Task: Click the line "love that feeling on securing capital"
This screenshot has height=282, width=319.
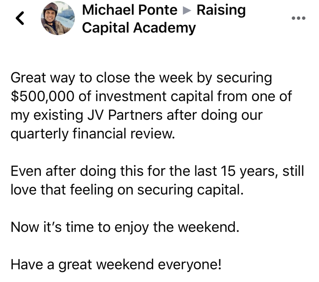Action: (127, 190)
